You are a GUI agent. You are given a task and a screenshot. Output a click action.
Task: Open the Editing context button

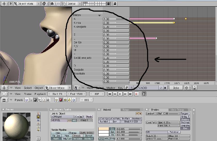point(44,100)
